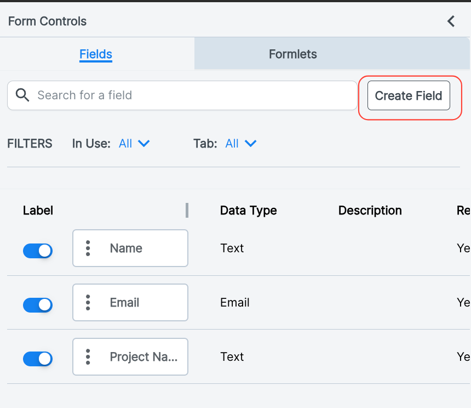
Task: Open the three-dot menu for Email field
Action: point(88,303)
